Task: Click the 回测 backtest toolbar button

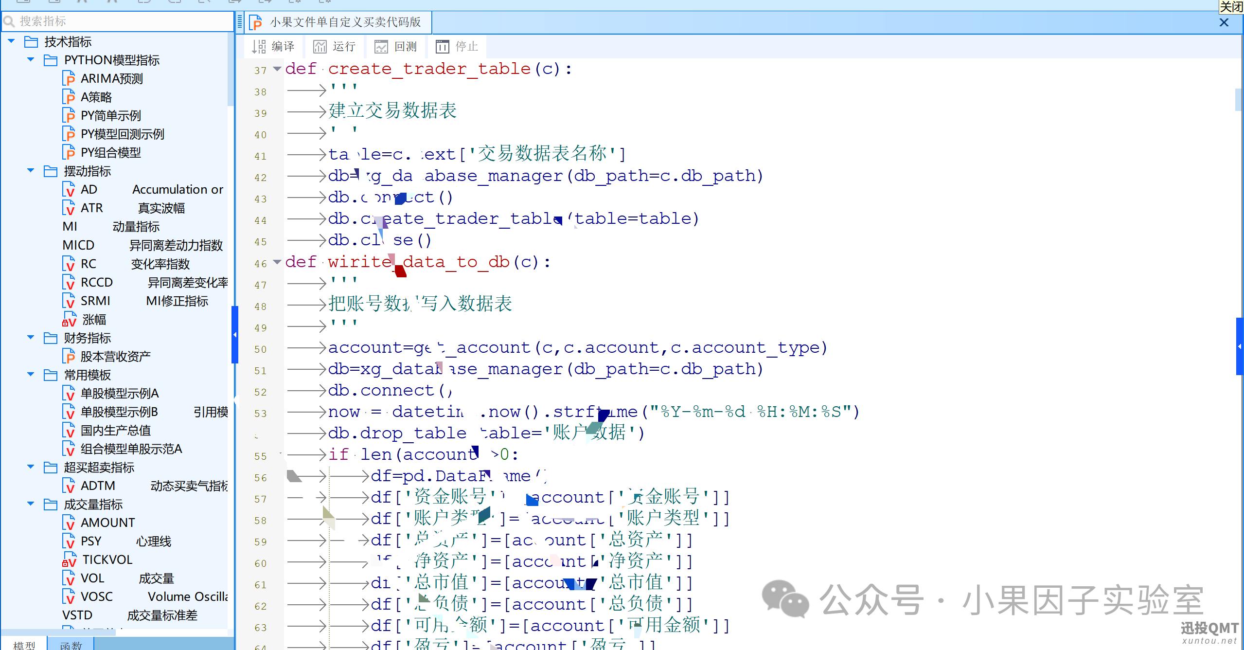Action: click(396, 47)
